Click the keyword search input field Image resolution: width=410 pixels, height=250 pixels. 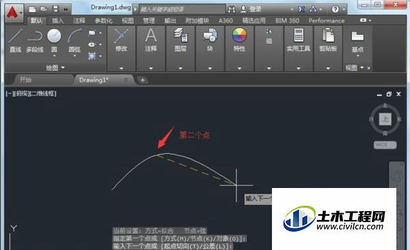(x=182, y=10)
